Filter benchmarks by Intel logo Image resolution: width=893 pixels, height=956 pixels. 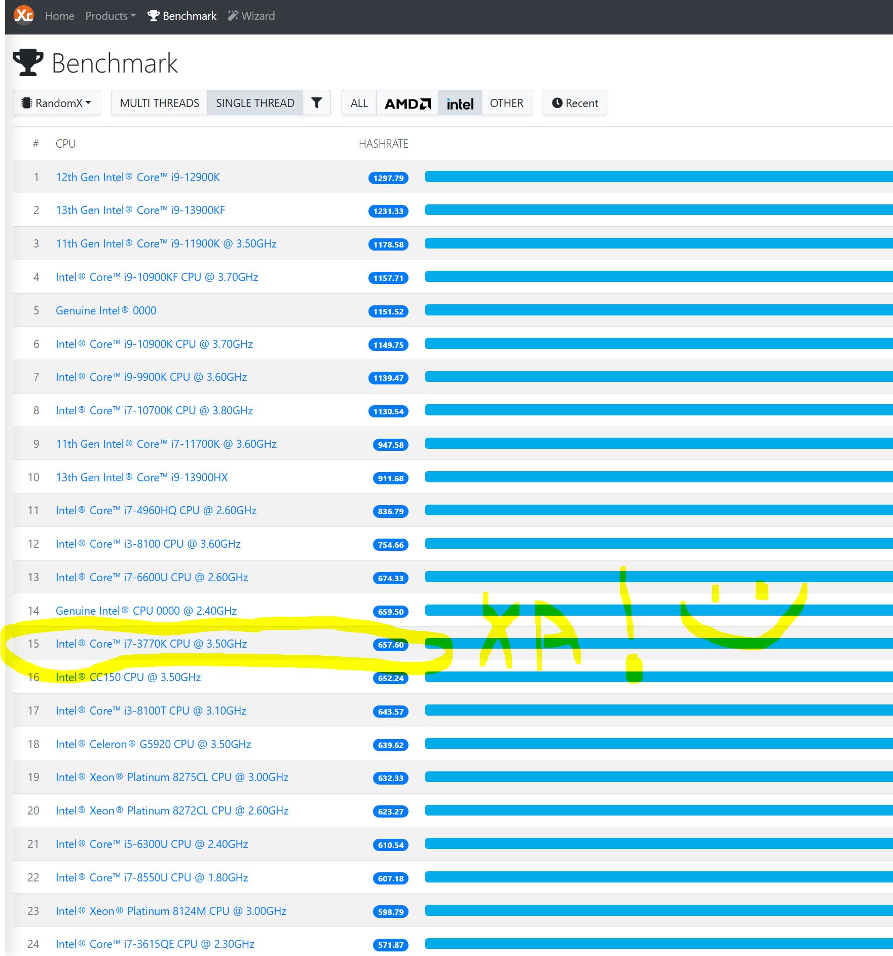[x=460, y=103]
